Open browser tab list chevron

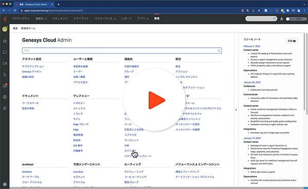coord(304,4)
